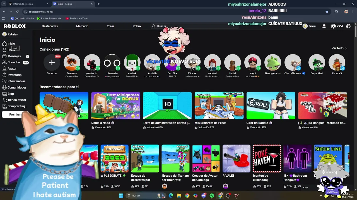Open Blog in the sidebar
The width and height of the screenshot is (357, 200).
pyautogui.click(x=11, y=94)
